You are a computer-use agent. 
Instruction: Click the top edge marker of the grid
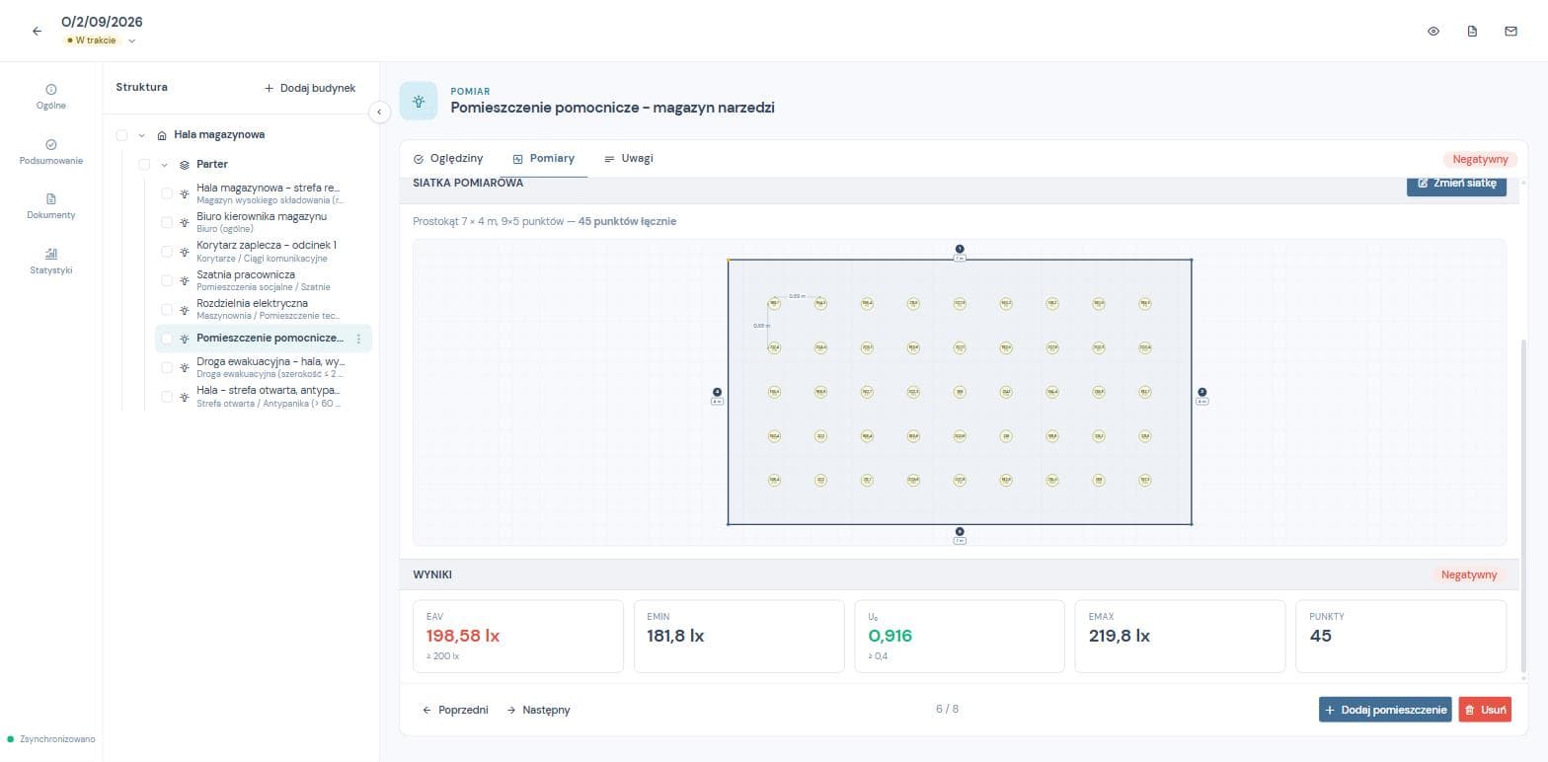(960, 250)
